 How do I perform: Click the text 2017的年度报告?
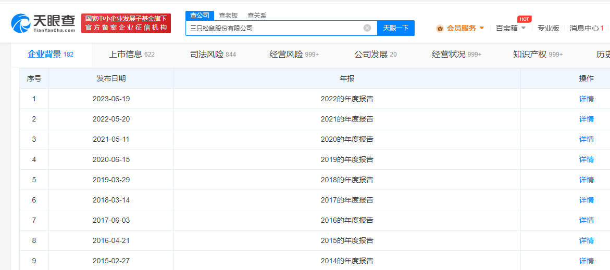[347, 200]
